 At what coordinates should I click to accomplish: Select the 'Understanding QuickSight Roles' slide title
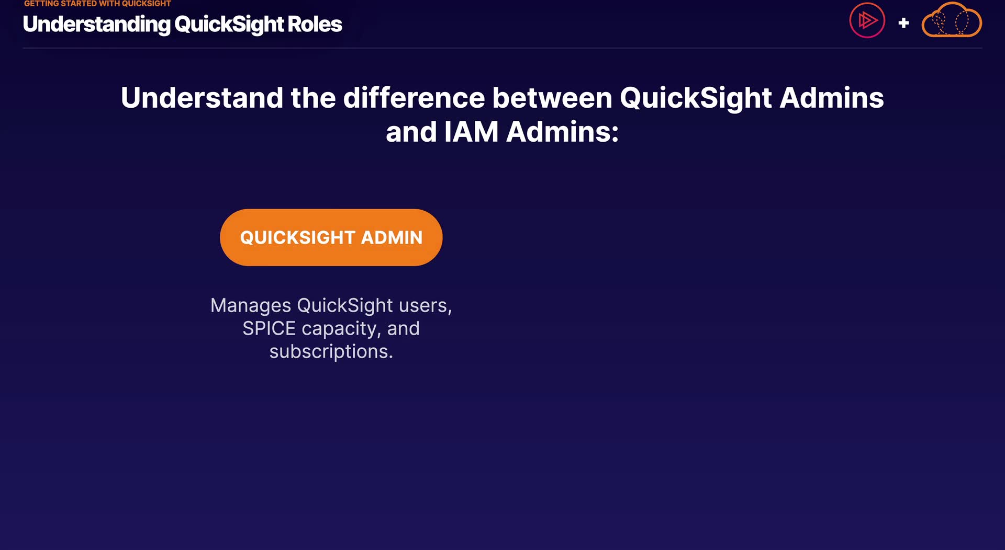(x=182, y=25)
